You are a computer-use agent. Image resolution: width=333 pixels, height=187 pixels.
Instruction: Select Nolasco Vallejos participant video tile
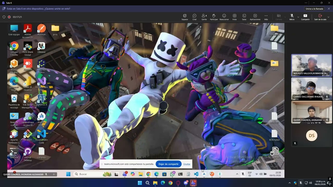(311, 65)
